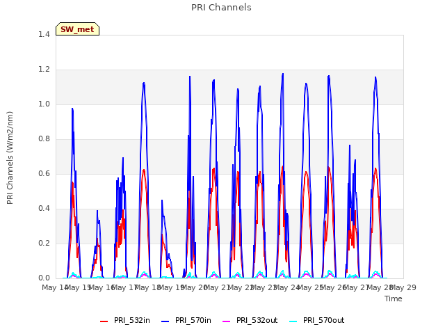Click the magenta PRI_532out legend swatch
The height and width of the screenshot is (334, 445).
pos(227,321)
